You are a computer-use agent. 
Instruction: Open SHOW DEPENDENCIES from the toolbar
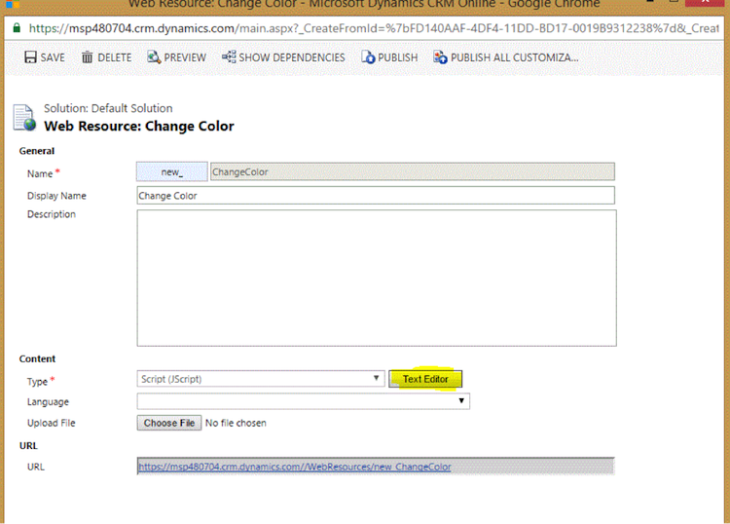click(292, 57)
